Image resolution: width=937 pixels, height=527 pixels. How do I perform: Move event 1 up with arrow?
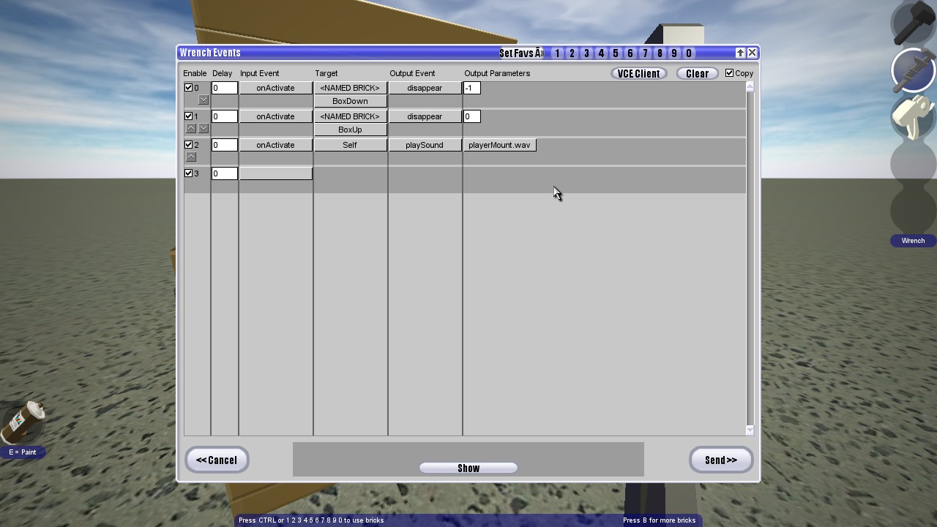point(191,129)
